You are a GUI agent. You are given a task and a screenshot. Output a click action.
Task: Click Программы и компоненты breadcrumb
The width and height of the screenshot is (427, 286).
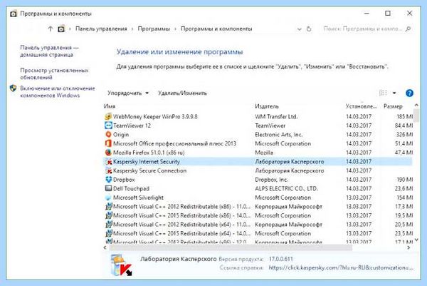(216, 29)
